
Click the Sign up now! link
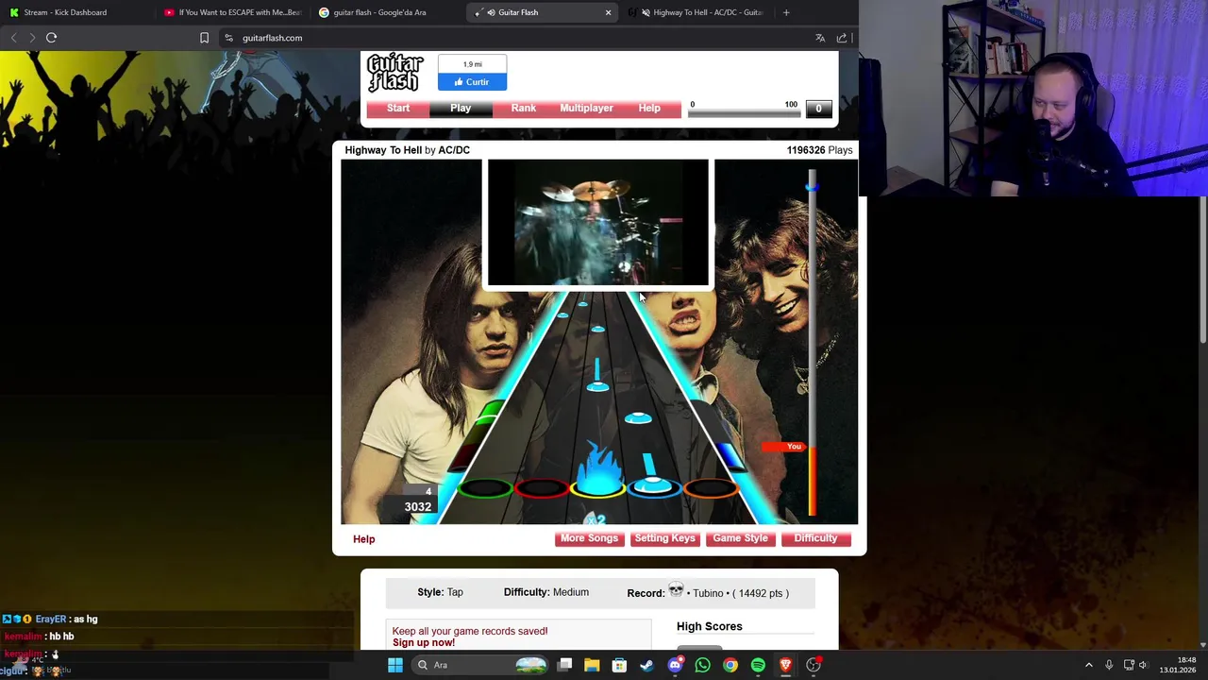[424, 642]
